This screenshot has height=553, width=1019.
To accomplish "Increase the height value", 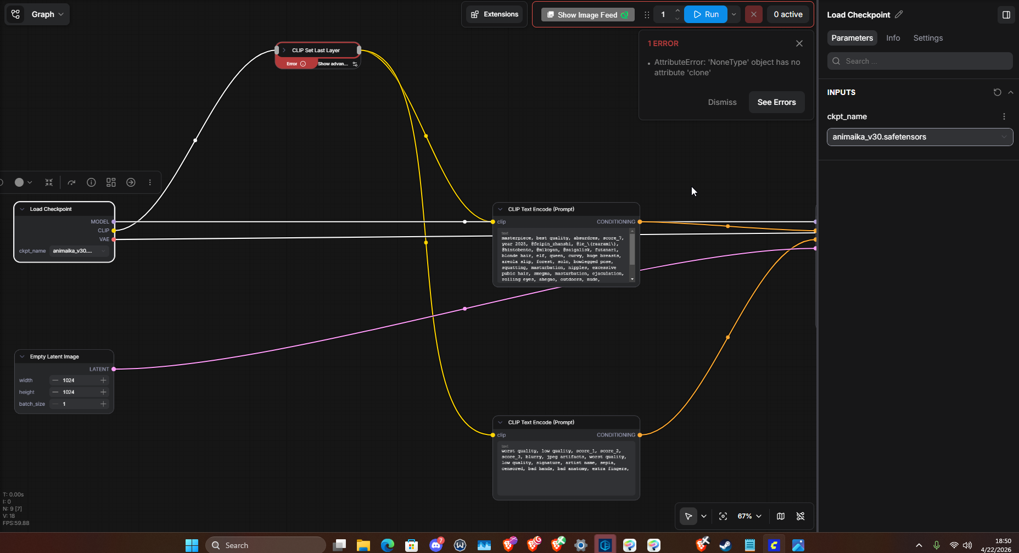I will tap(103, 392).
